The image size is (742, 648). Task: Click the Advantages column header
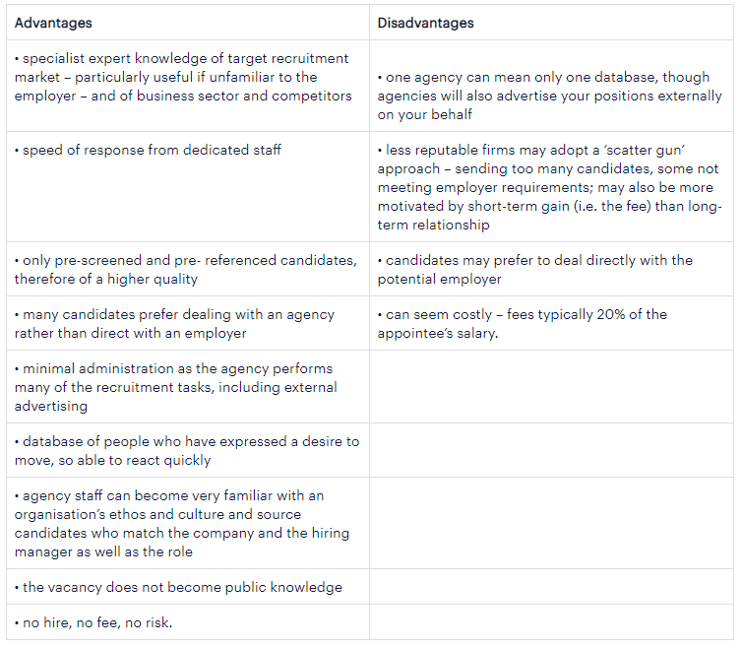pos(53,22)
